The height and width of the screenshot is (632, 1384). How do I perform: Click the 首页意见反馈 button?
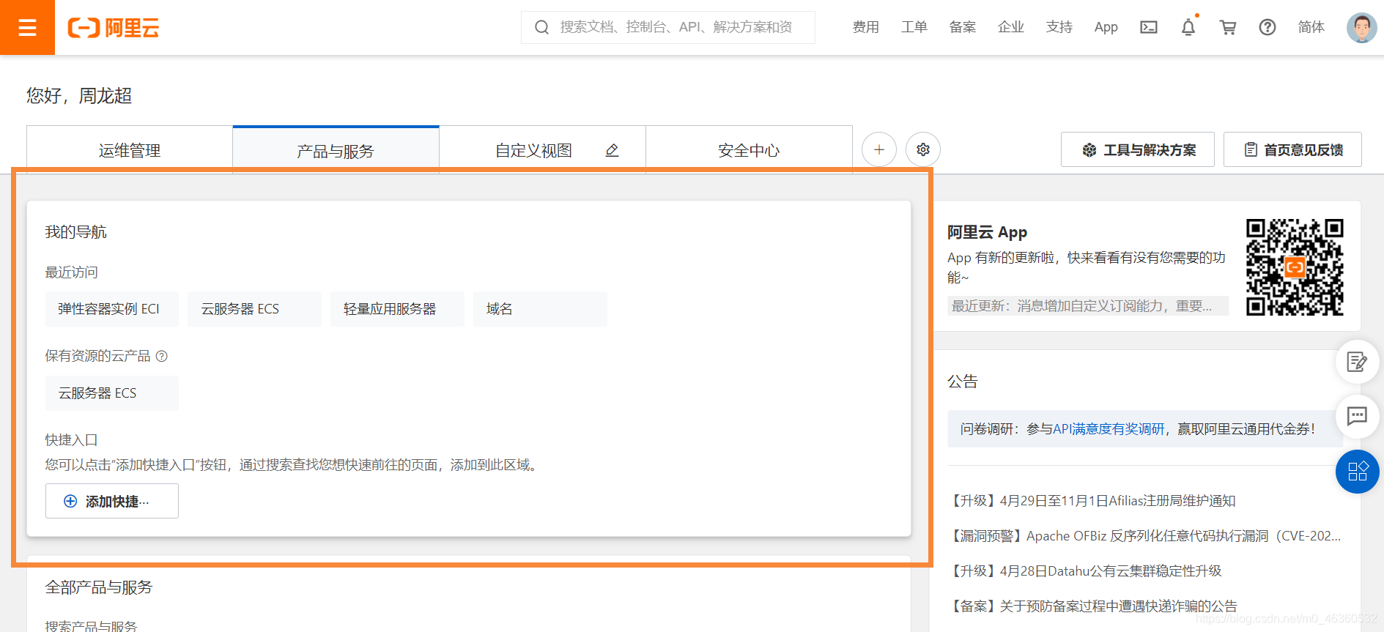click(x=1292, y=149)
